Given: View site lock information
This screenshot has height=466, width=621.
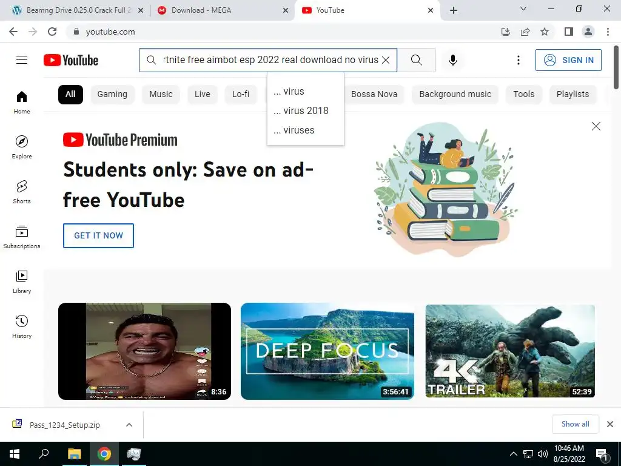Looking at the screenshot, I should coord(76,32).
